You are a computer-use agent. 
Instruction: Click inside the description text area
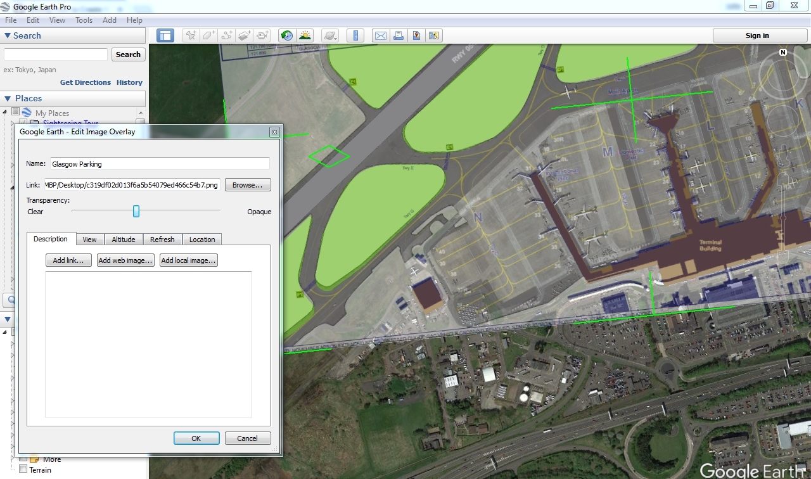click(x=148, y=344)
